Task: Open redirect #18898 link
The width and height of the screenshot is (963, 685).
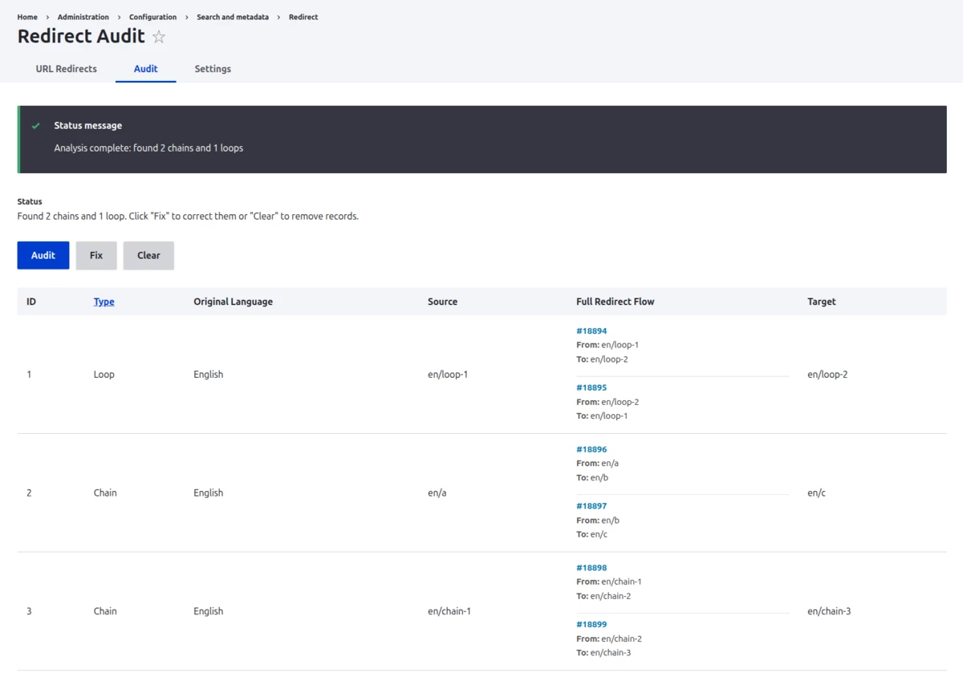Action: point(591,567)
